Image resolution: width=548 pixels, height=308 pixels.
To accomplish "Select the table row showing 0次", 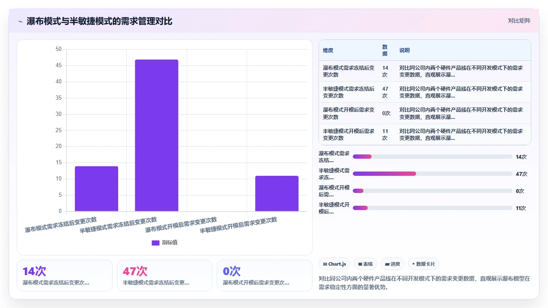I will 425,113.
